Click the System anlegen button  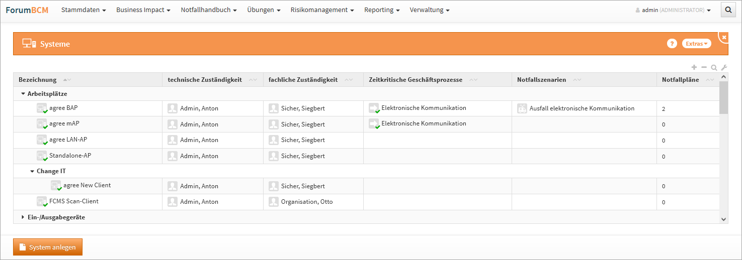pyautogui.click(x=47, y=247)
